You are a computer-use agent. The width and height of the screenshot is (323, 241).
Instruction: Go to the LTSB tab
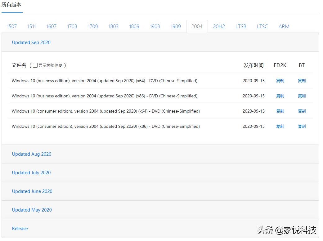tap(241, 26)
